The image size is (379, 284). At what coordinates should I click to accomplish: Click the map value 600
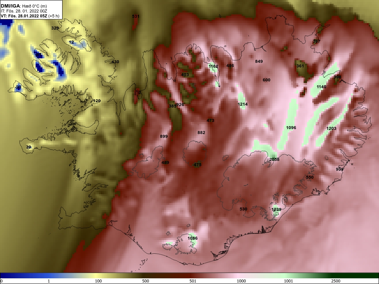(x=266, y=80)
